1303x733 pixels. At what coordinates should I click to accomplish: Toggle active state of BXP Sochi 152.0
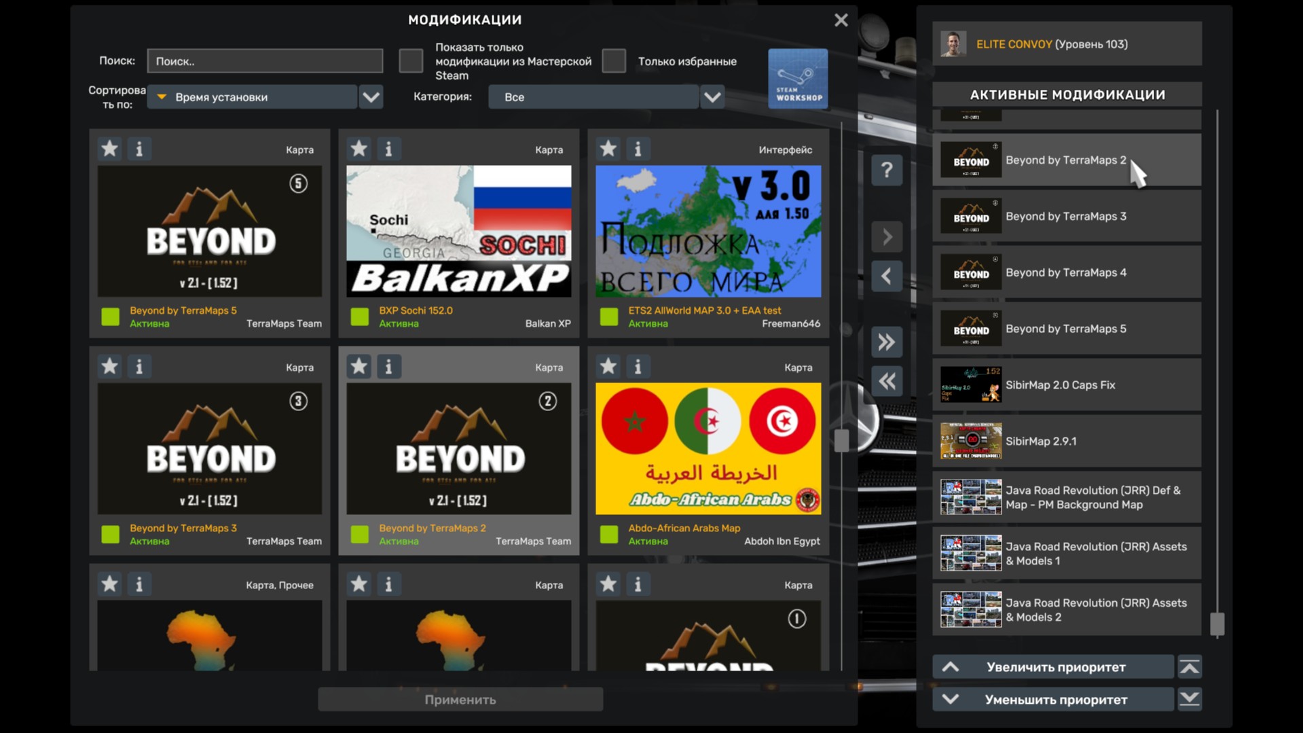[x=359, y=317]
